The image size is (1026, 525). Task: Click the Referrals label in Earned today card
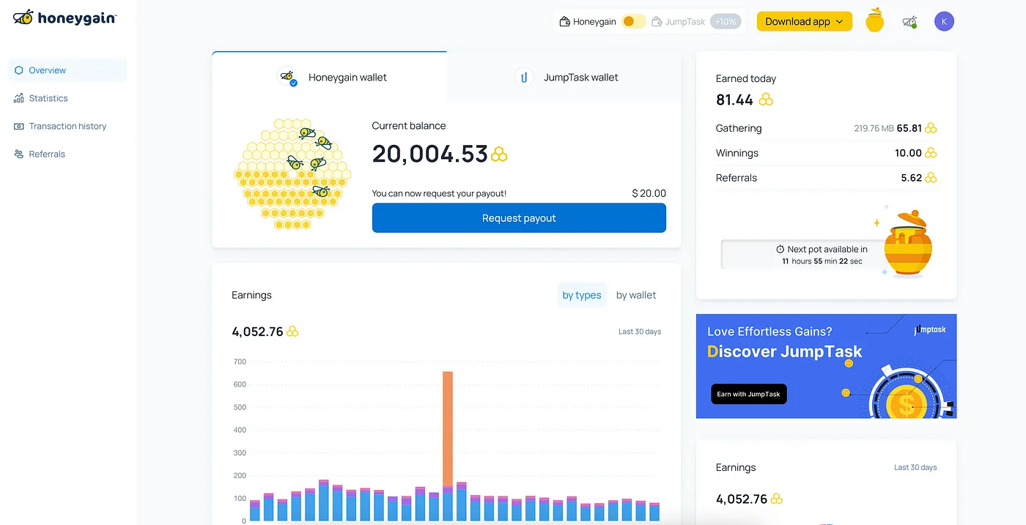(737, 178)
